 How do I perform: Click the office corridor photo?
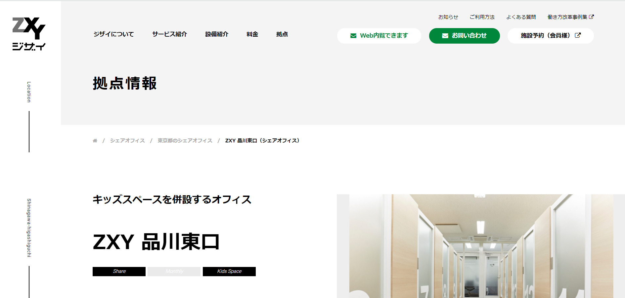481,246
